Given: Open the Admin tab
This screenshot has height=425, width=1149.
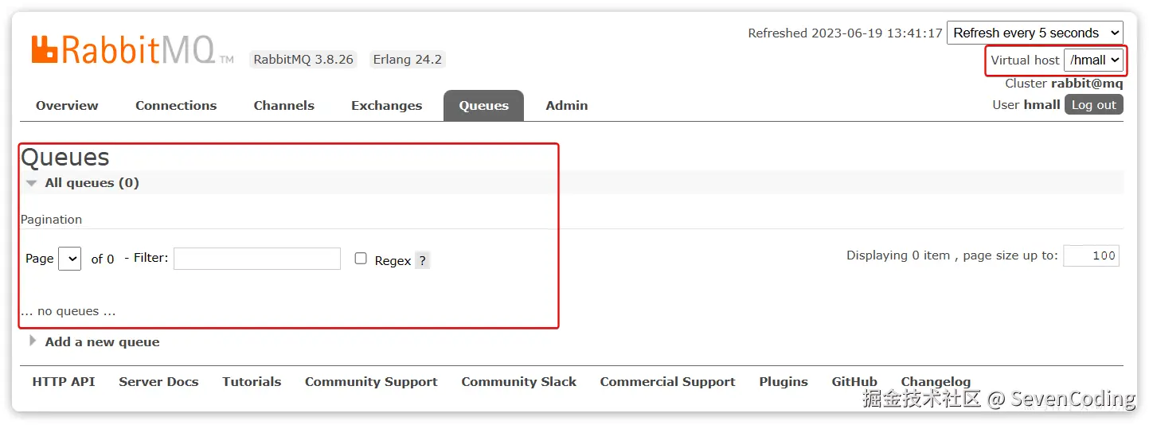Looking at the screenshot, I should pyautogui.click(x=567, y=105).
